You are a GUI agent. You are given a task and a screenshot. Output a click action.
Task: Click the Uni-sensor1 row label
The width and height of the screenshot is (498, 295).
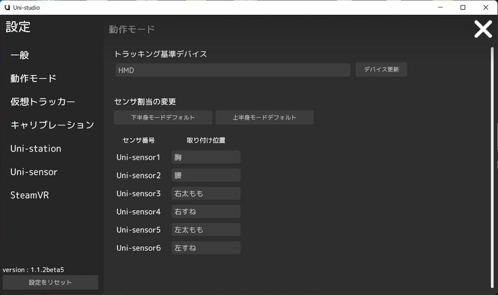[x=138, y=157]
